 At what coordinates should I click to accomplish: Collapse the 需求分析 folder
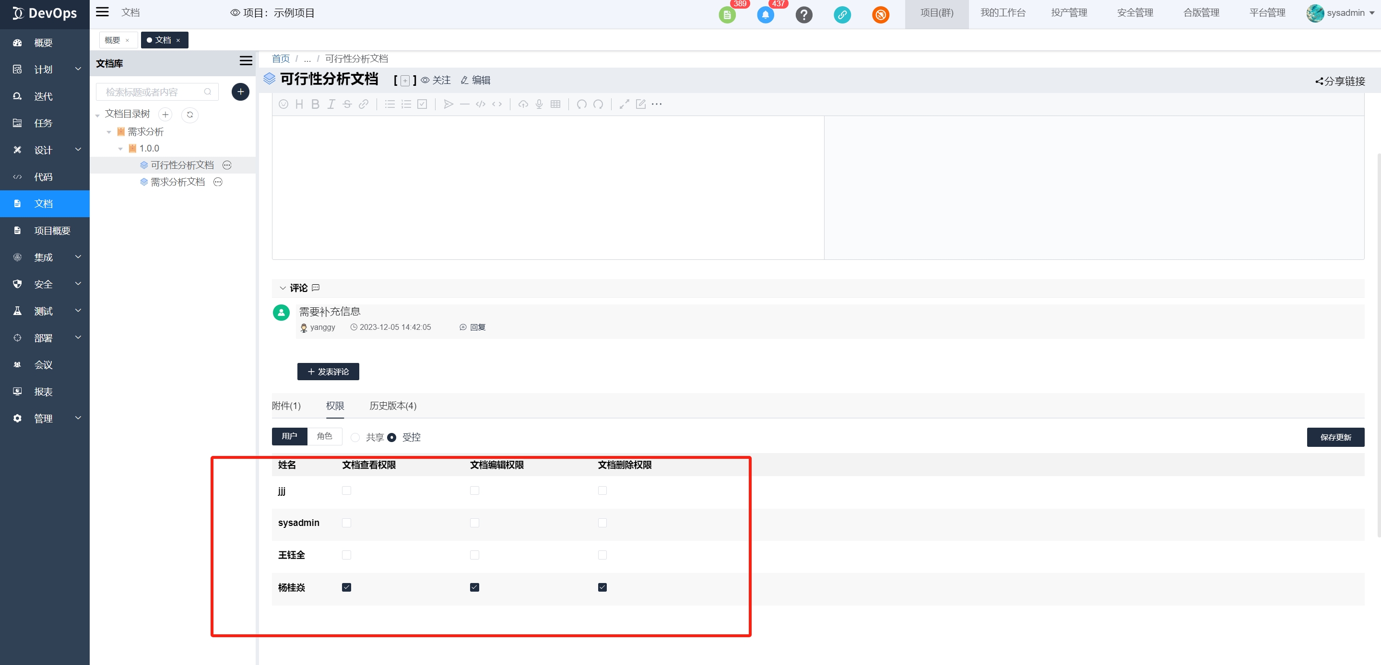coord(109,132)
